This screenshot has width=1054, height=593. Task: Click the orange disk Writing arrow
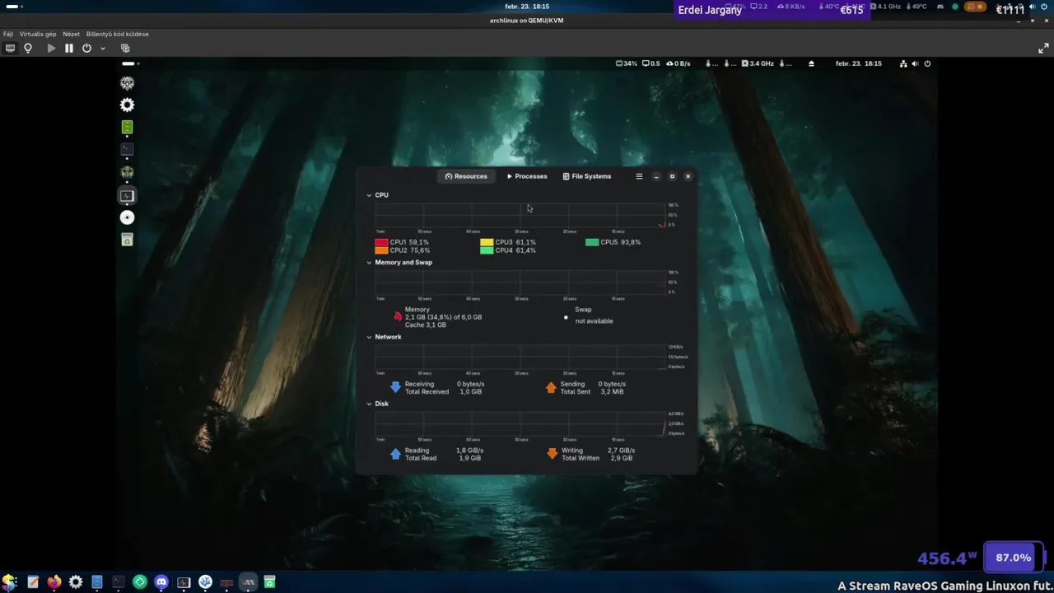(552, 454)
